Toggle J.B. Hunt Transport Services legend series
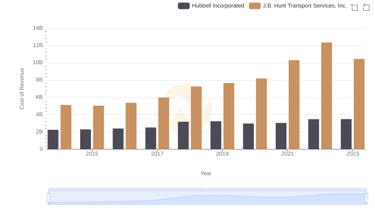This screenshot has width=375, height=216. click(x=298, y=6)
